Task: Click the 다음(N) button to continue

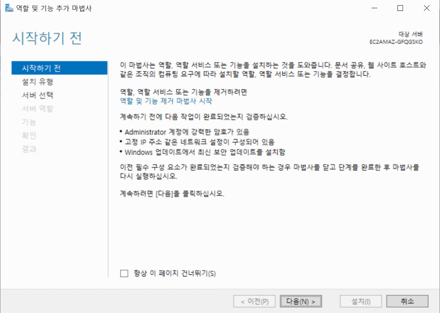Action: pyautogui.click(x=300, y=301)
